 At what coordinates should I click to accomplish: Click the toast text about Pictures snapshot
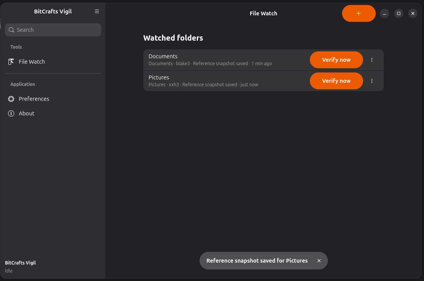tap(257, 261)
